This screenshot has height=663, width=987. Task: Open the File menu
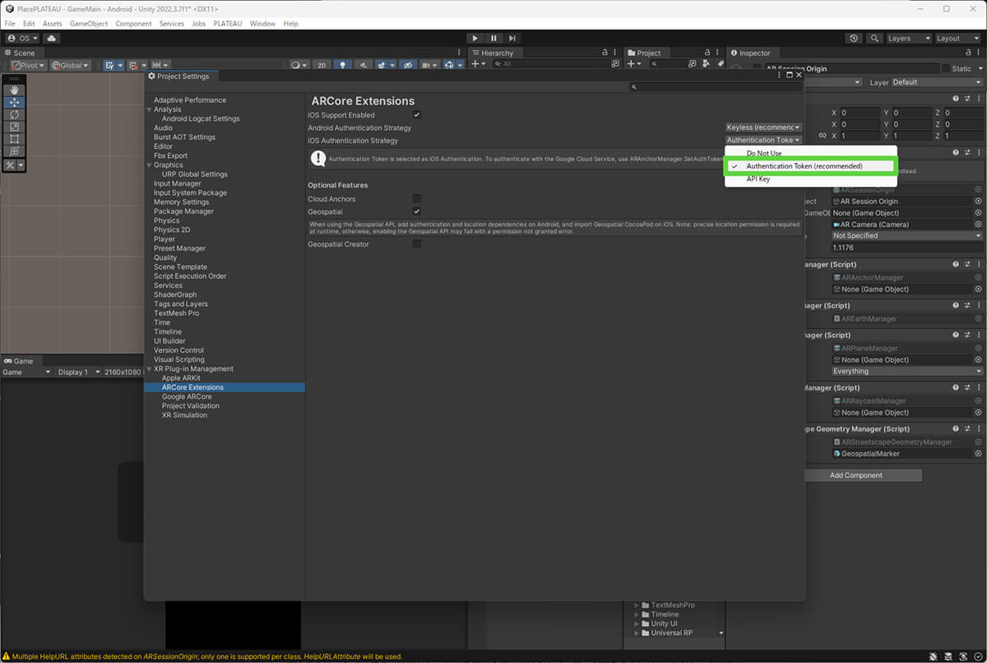10,24
